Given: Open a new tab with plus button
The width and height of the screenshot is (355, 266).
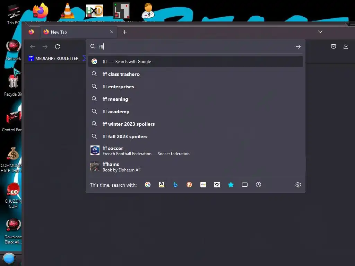Looking at the screenshot, I should tap(124, 32).
